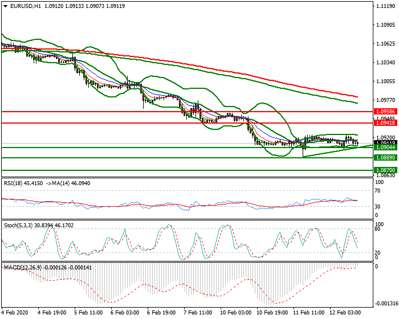Click the 12 Feb 03:00 time label
399x319 pixels.
click(x=345, y=314)
